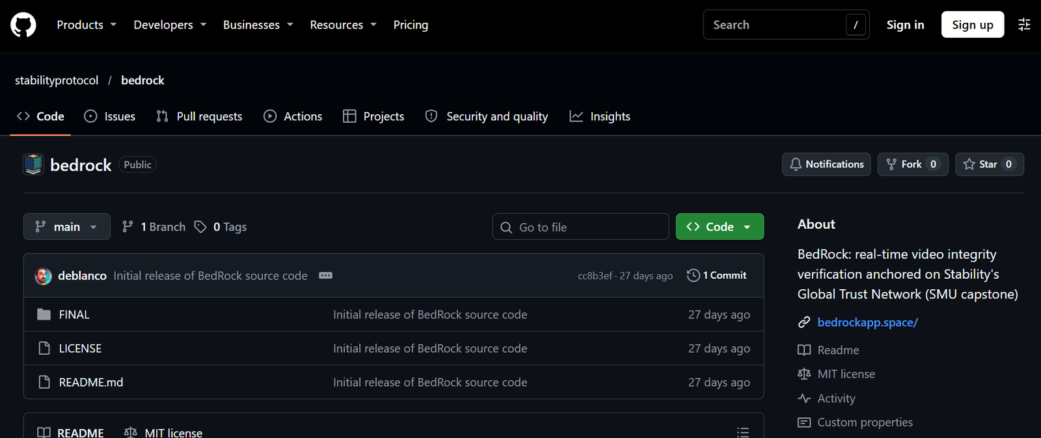Click the Fork count badge

tap(933, 164)
